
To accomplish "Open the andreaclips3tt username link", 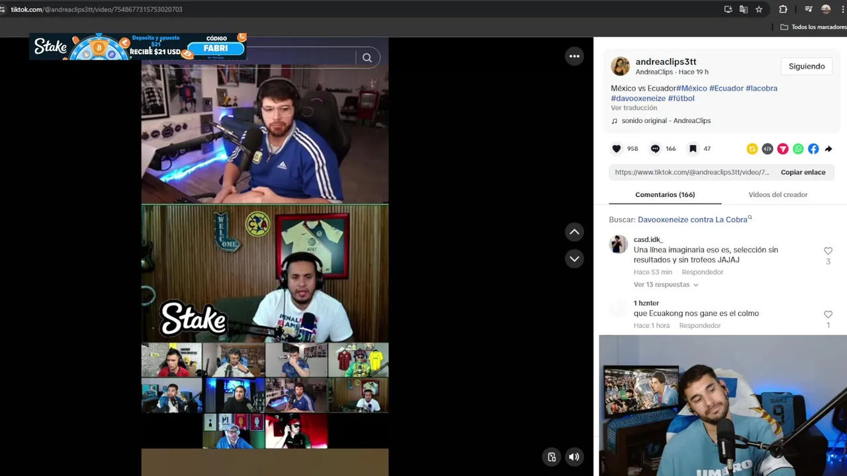I will tap(666, 61).
